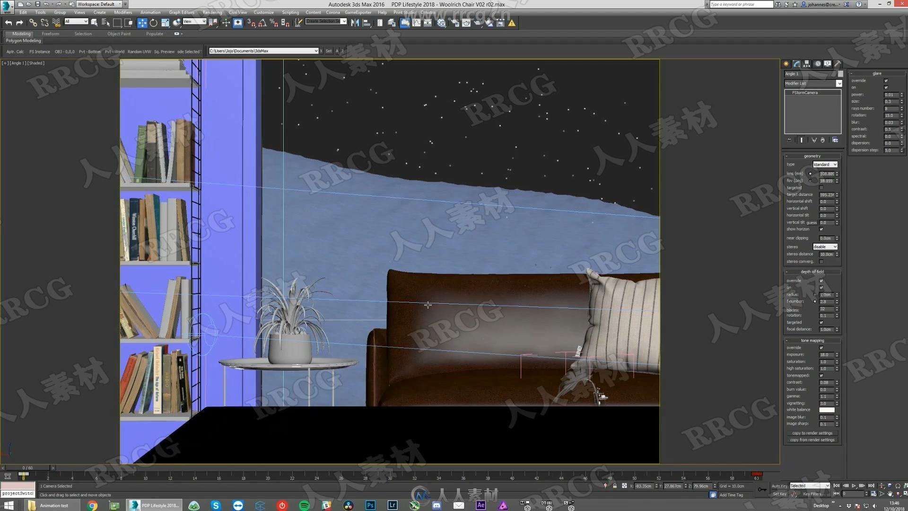Open Create Selection Set dropdown
The image size is (908, 511).
[326, 21]
